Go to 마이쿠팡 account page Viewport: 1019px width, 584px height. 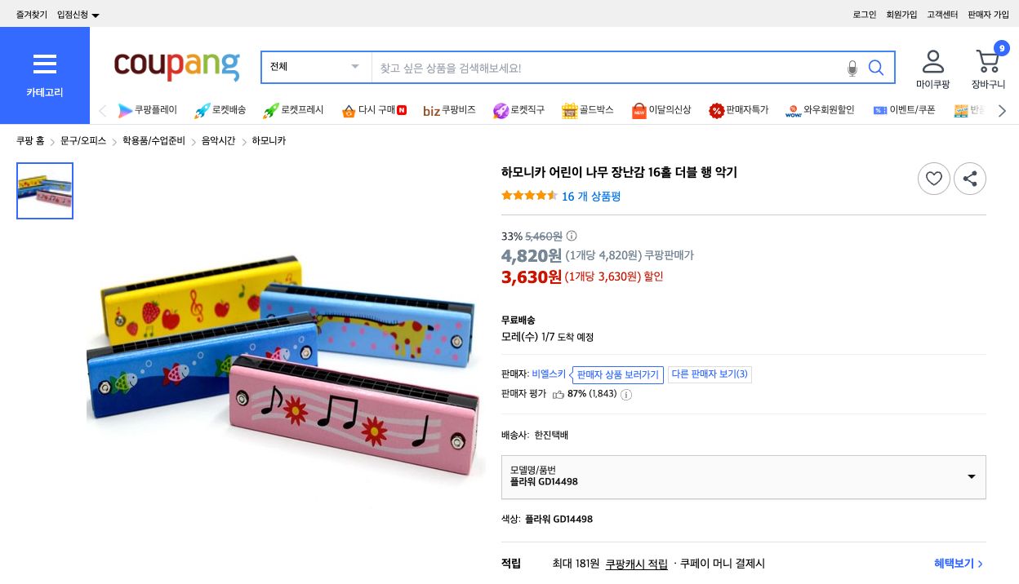[x=932, y=64]
